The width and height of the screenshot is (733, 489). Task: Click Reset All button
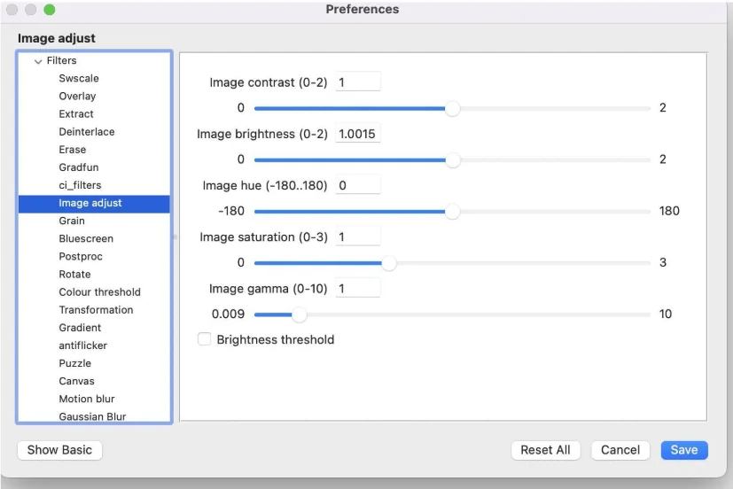coord(545,450)
